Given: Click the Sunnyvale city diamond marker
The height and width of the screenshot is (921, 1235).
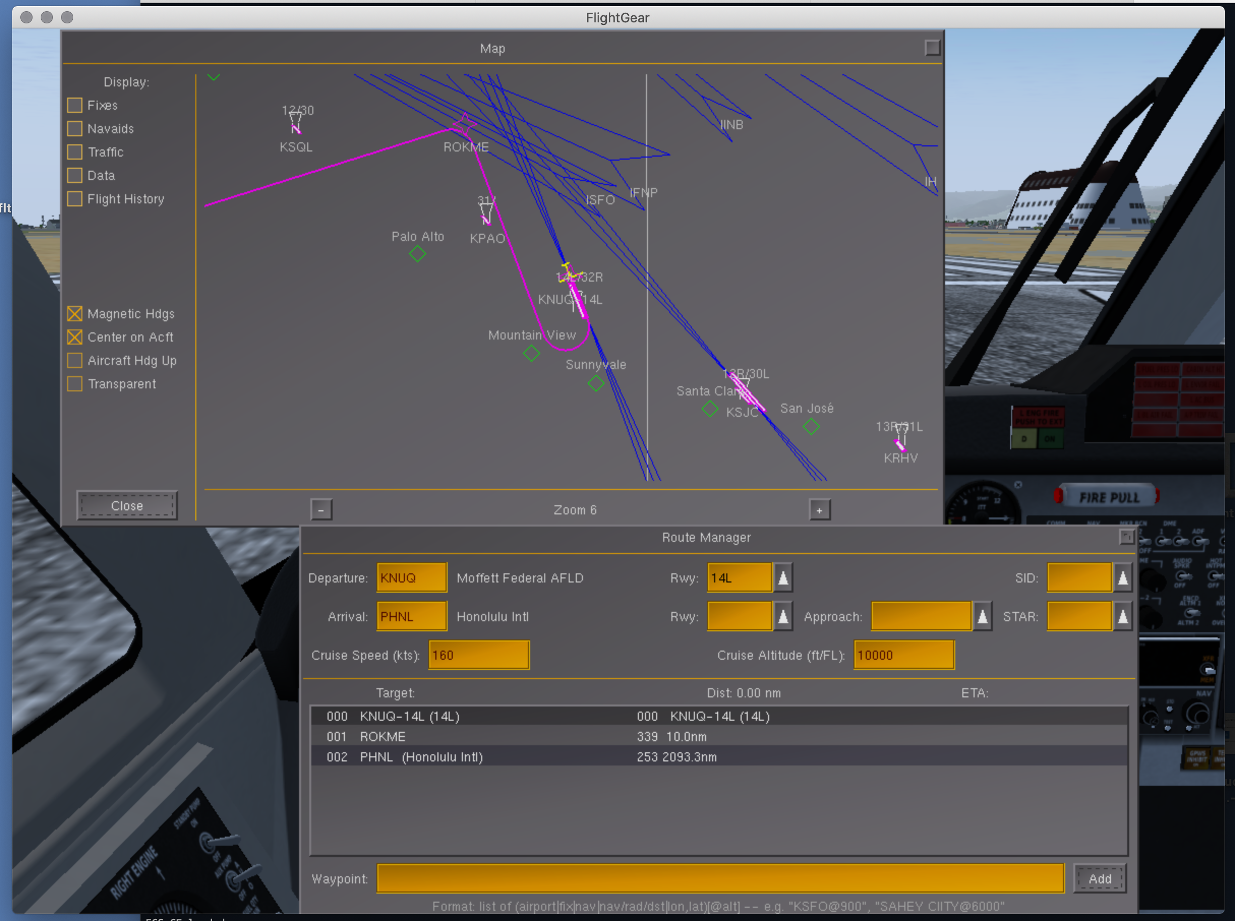Looking at the screenshot, I should 596,383.
